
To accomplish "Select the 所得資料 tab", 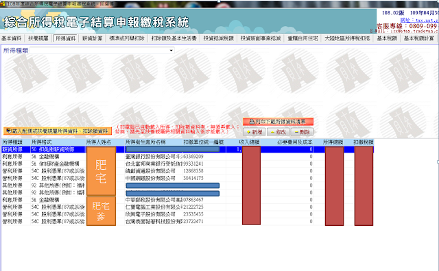I will [66, 38].
